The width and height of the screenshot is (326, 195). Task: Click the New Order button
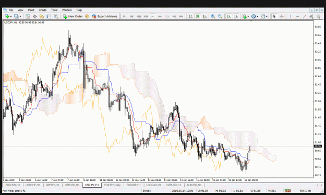click(73, 16)
